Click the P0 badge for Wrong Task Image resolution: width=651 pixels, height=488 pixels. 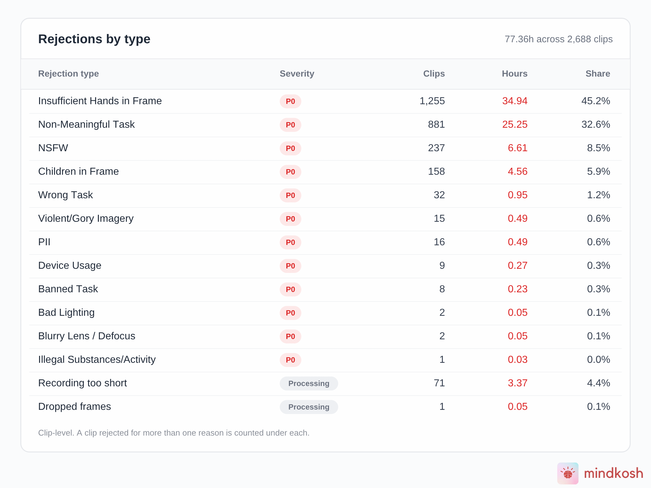click(291, 195)
